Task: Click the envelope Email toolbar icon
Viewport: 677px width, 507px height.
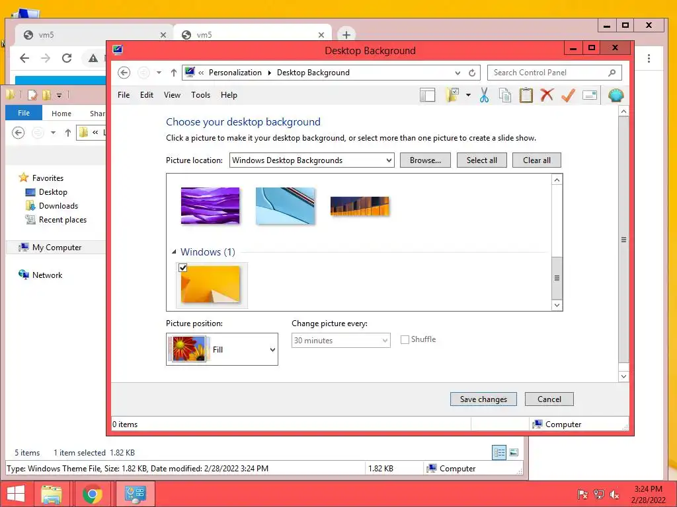Action: click(589, 95)
